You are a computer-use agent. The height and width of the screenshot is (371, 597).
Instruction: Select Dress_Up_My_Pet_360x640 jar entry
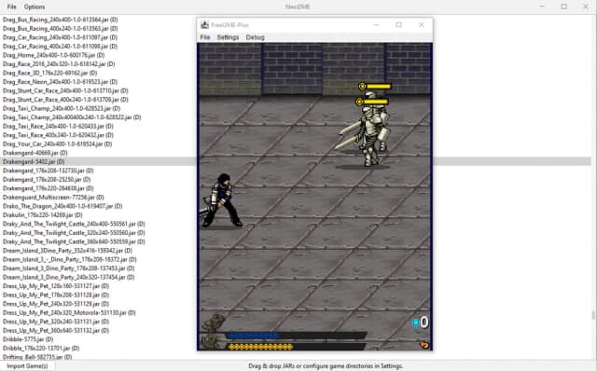pos(56,330)
